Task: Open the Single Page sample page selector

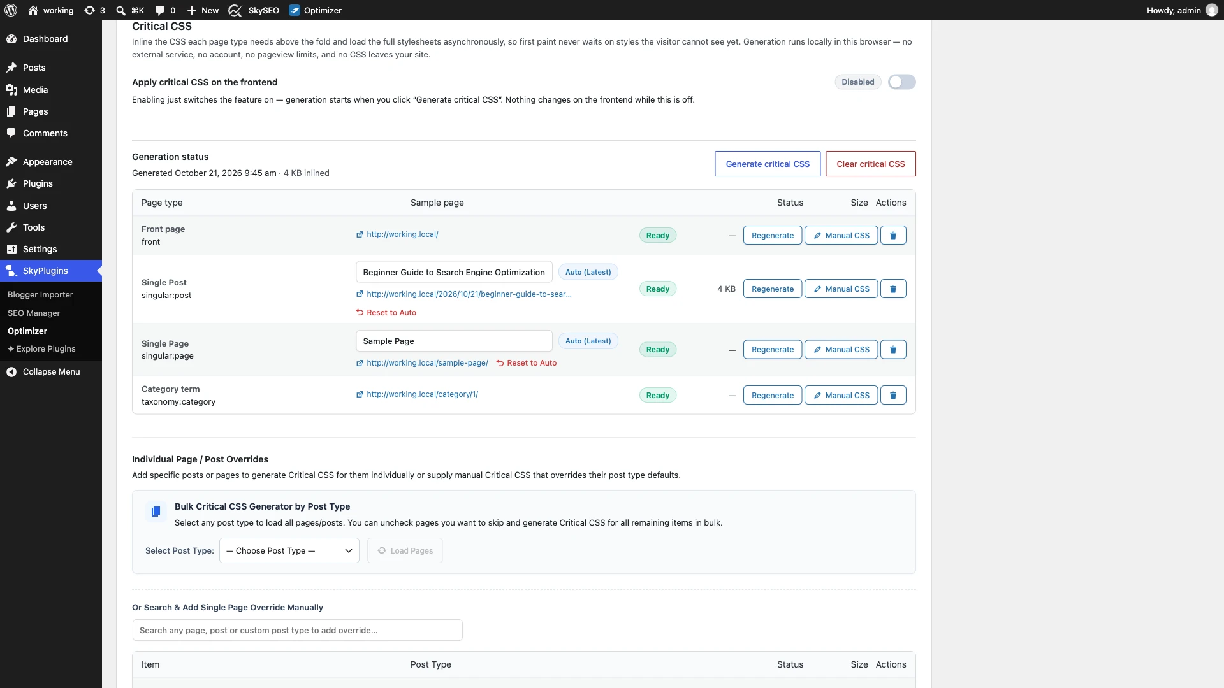Action: tap(454, 341)
